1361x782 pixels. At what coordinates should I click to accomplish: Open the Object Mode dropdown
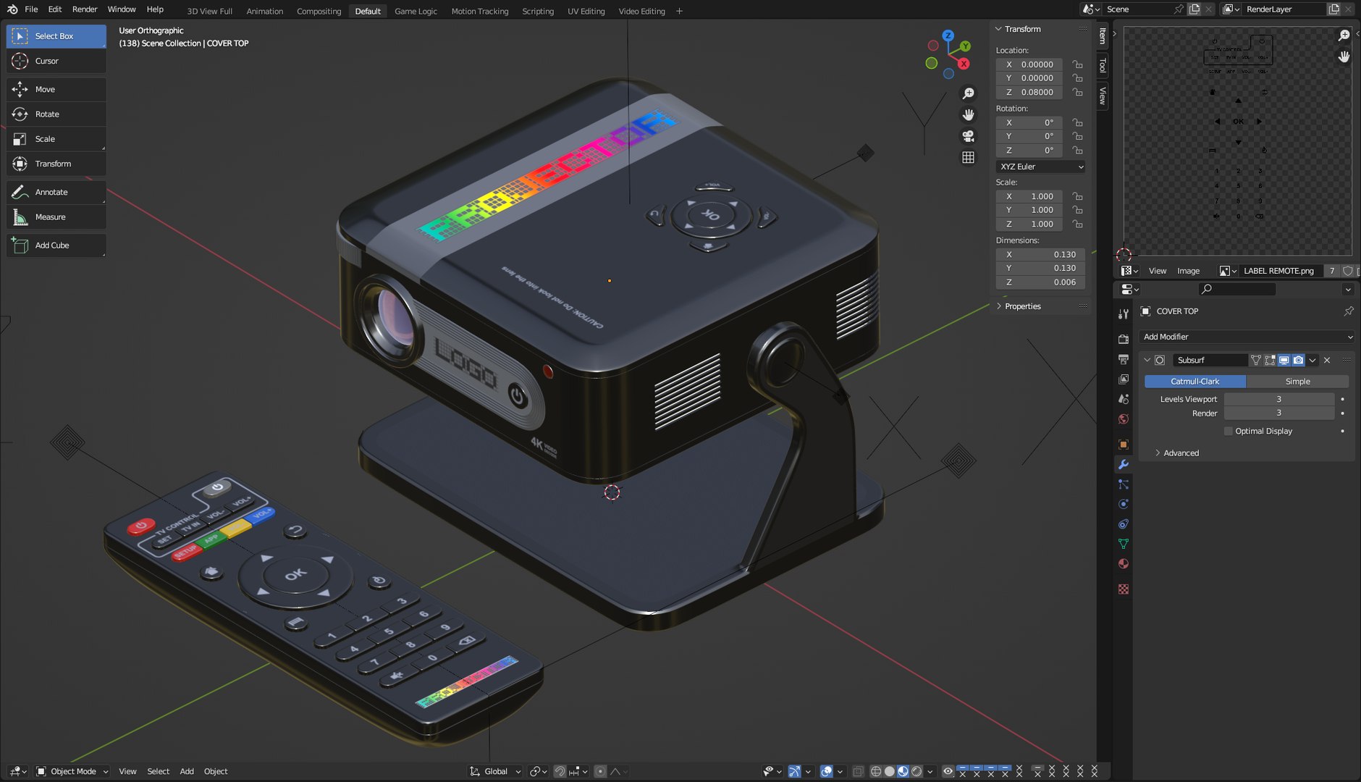coord(72,771)
